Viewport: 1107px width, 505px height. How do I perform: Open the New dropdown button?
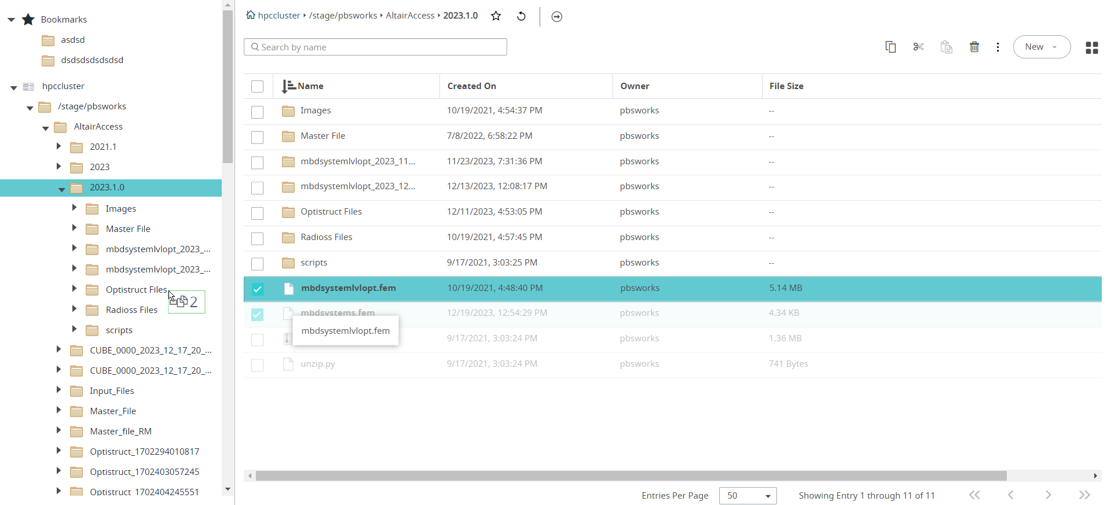[x=1041, y=47]
